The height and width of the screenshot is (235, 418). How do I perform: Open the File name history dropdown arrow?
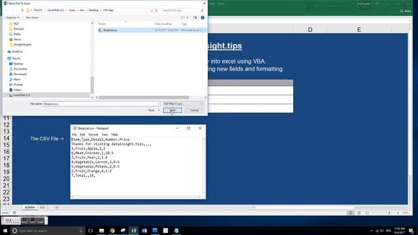(x=158, y=104)
